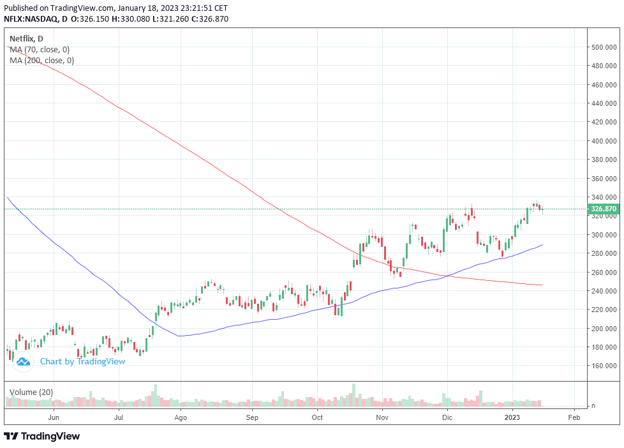Open the Chart by TradingView link
Viewport: 624px width, 448px height.
pyautogui.click(x=82, y=362)
